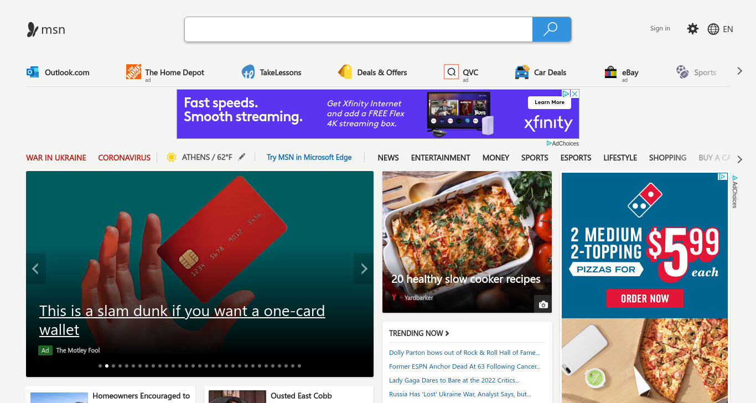Open Former ESPN Anchor Dead story
Image resolution: width=756 pixels, height=403 pixels.
pyautogui.click(x=465, y=366)
